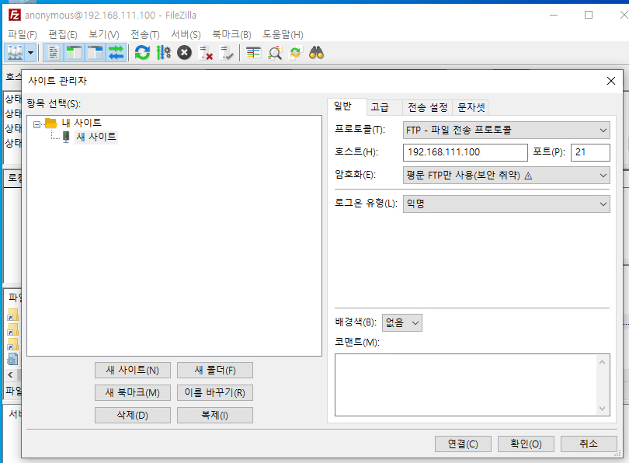Refresh file lists with green arrows icon
629x463 pixels.
[x=142, y=53]
